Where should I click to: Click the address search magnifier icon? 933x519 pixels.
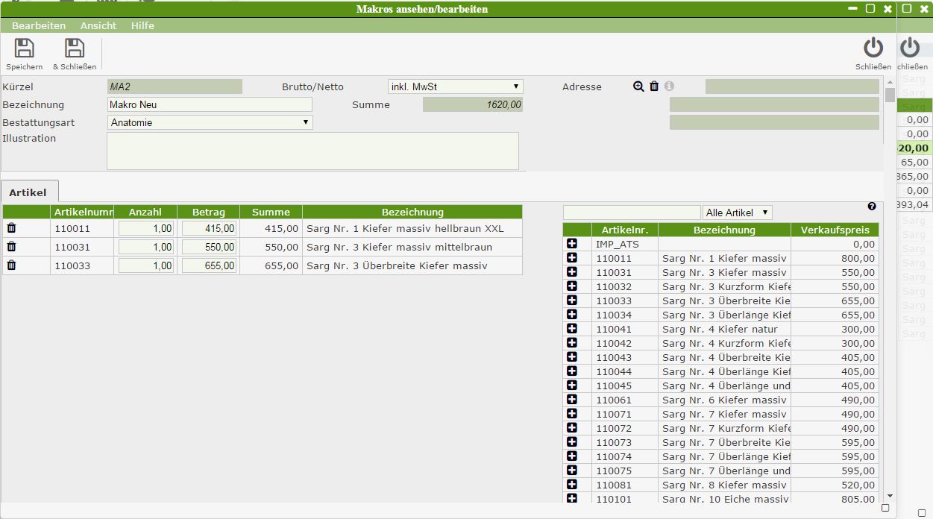coord(638,86)
